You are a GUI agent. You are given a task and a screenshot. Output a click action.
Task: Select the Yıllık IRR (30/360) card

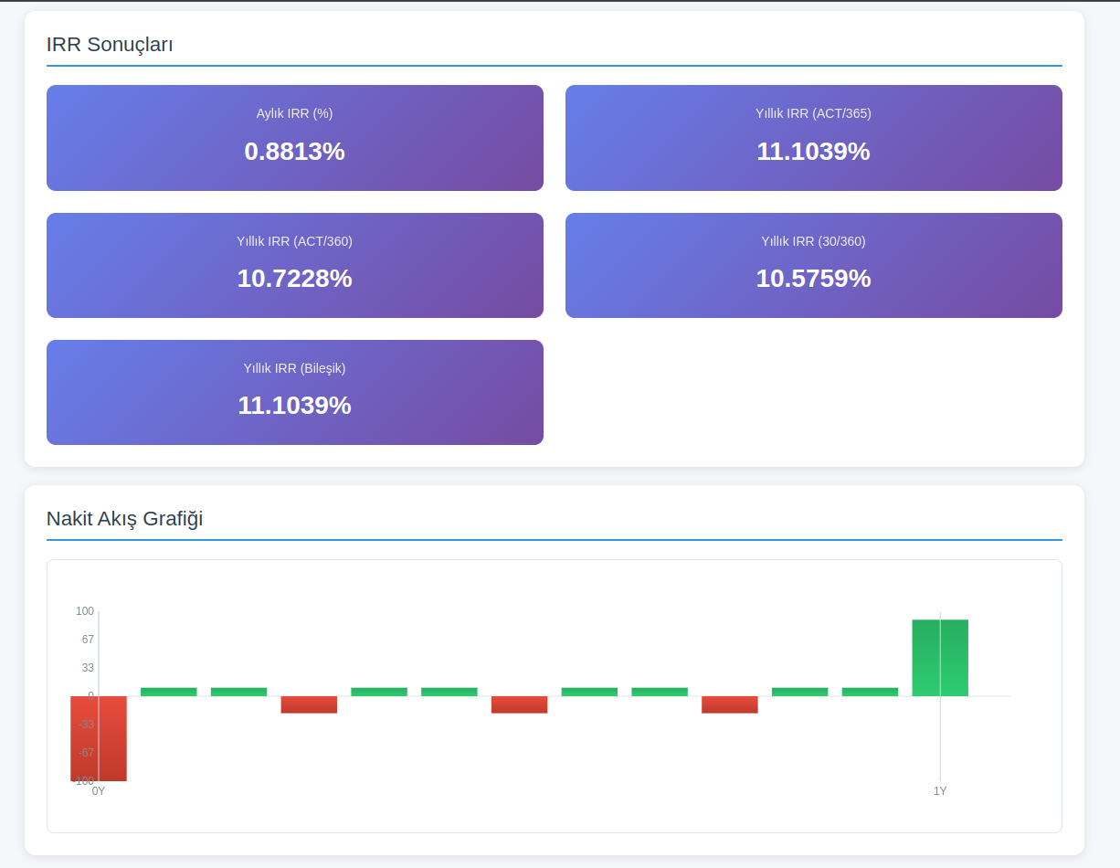(x=813, y=265)
